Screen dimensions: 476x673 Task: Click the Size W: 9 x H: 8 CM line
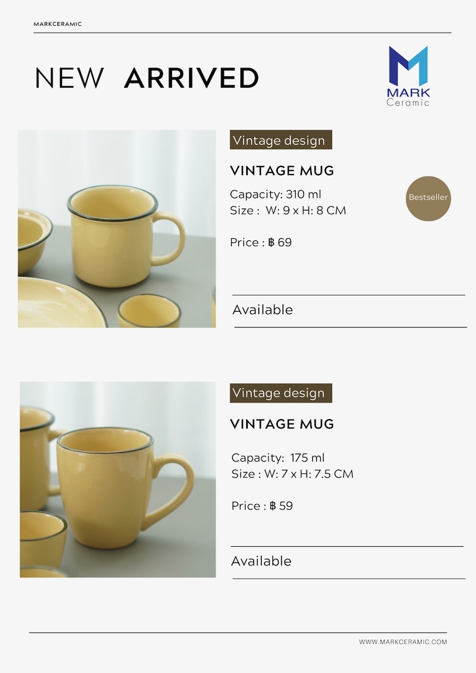point(288,211)
